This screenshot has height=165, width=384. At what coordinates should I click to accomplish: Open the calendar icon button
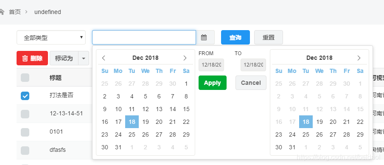point(204,37)
